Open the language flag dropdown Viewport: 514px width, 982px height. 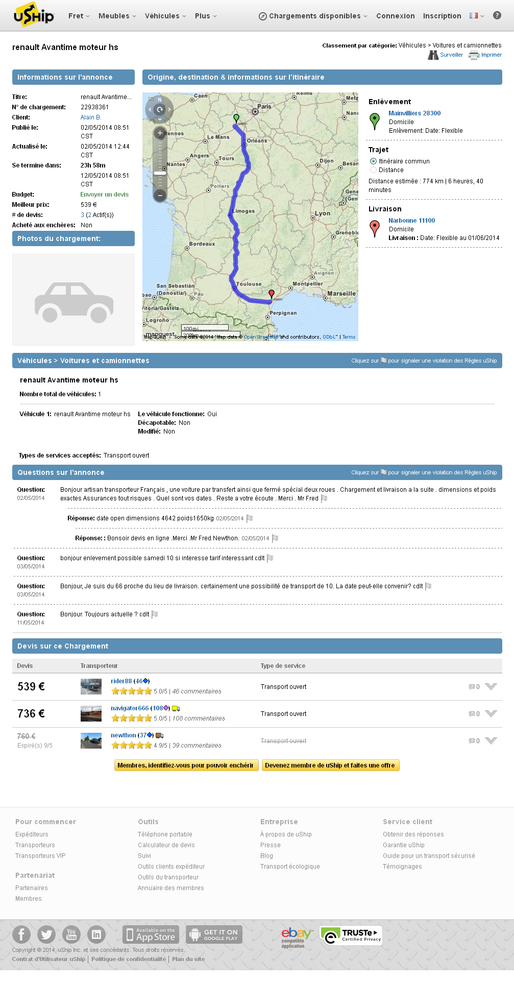[x=477, y=16]
